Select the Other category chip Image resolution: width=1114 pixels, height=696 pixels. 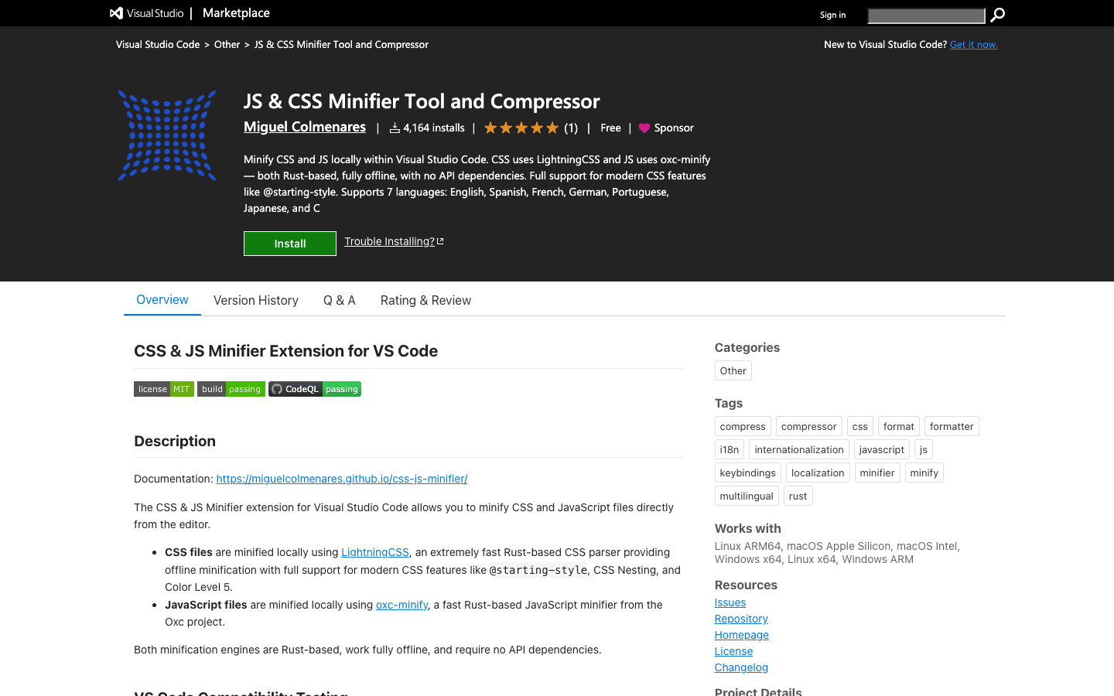pos(733,370)
